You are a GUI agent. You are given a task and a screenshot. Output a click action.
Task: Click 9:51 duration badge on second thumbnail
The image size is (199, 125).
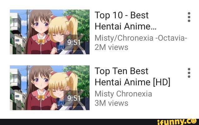pos(74,98)
